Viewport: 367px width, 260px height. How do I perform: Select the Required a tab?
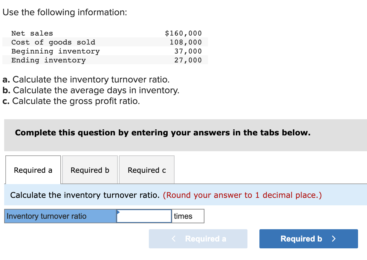tap(33, 170)
